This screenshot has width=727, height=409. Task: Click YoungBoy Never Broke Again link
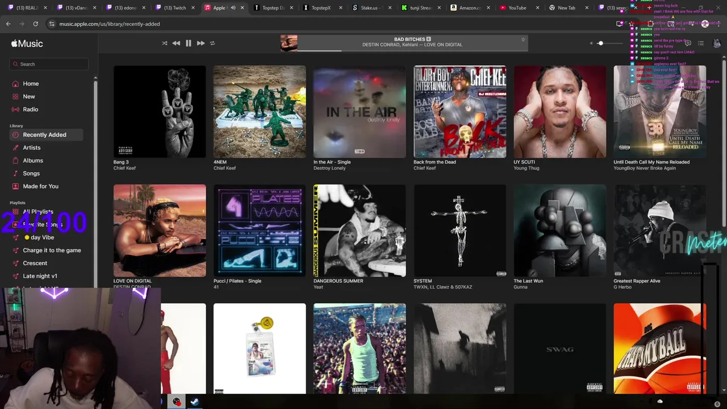click(x=645, y=168)
